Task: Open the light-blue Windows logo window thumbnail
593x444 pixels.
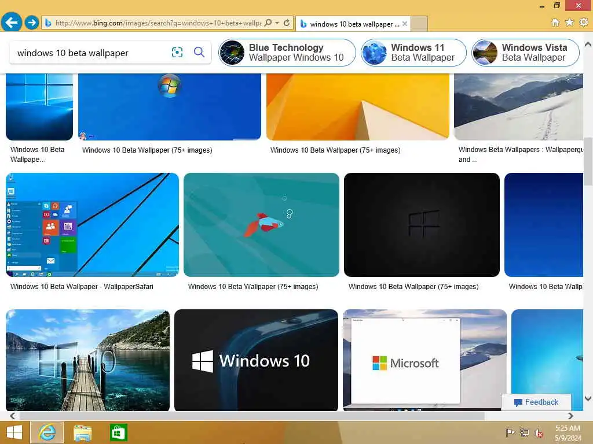Action: coord(39,107)
